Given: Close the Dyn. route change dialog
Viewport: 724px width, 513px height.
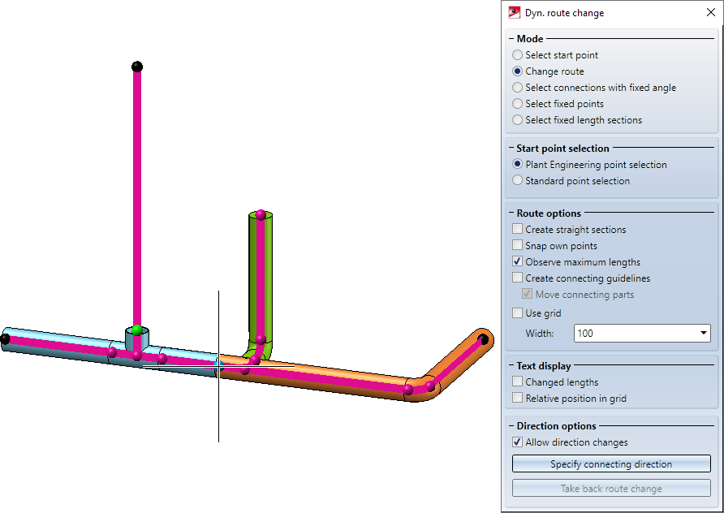Looking at the screenshot, I should coord(711,12).
